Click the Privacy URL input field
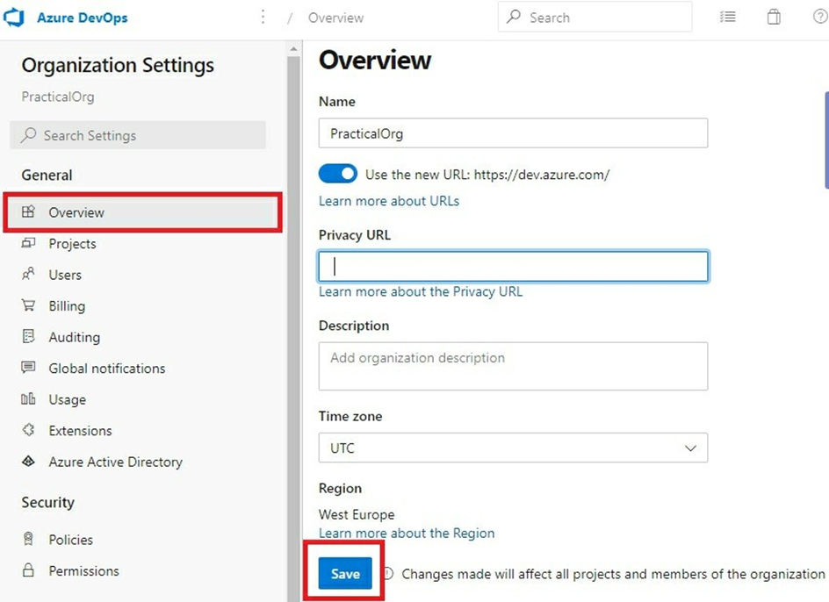 (513, 266)
